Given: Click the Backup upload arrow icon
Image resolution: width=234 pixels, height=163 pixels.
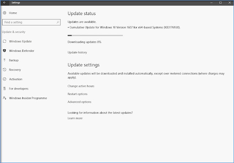Looking at the screenshot, I should pyautogui.click(x=4, y=60).
